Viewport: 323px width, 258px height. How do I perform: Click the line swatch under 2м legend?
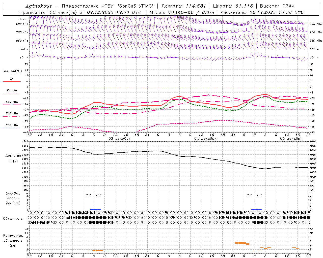(x=12, y=82)
